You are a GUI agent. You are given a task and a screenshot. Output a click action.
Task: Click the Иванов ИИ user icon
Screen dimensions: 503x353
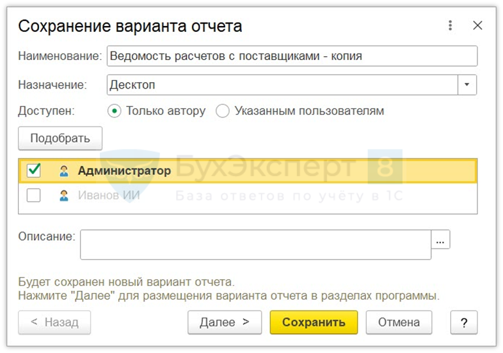pyautogui.click(x=64, y=194)
